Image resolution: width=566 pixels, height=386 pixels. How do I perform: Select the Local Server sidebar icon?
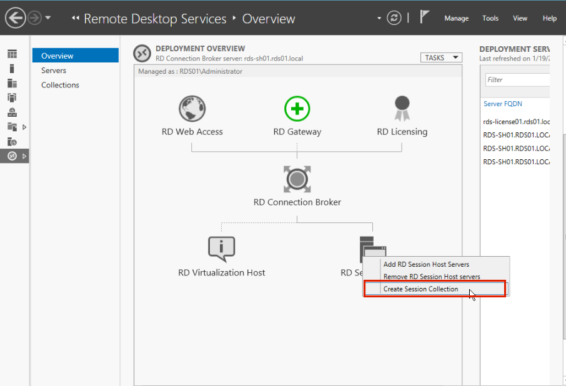(x=12, y=69)
